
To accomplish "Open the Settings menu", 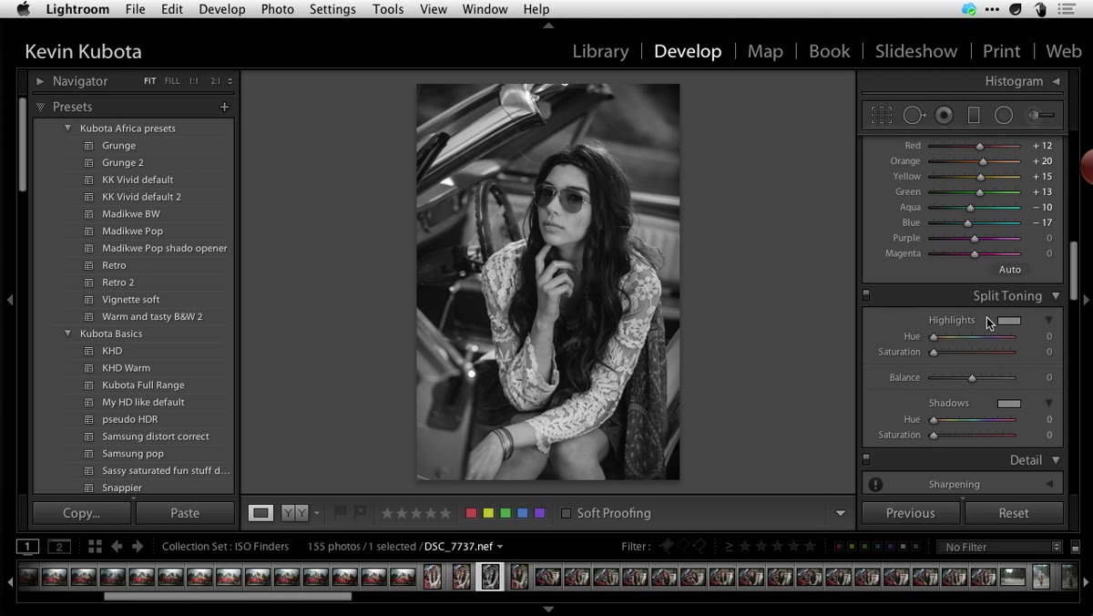I will coord(332,9).
